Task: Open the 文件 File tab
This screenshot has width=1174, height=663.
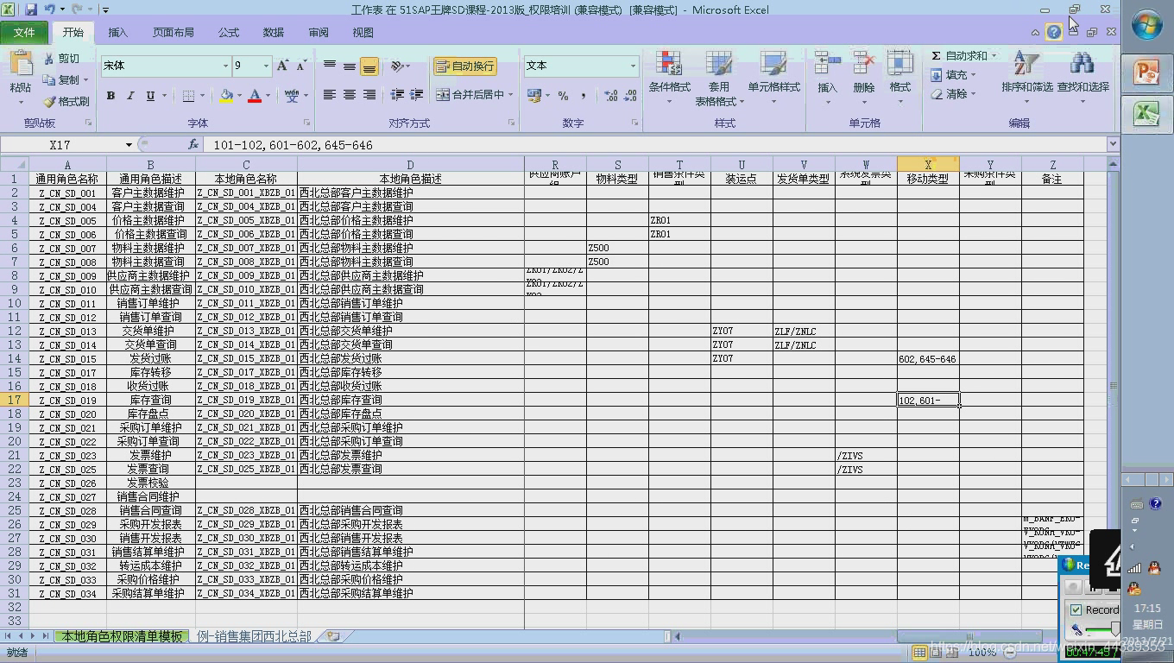Action: pos(24,33)
